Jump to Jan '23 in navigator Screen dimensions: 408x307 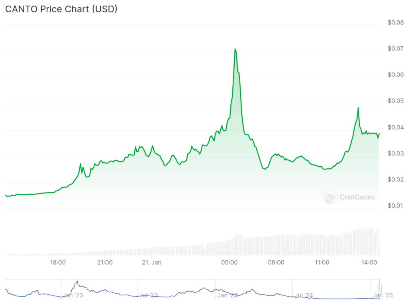pyautogui.click(x=73, y=295)
